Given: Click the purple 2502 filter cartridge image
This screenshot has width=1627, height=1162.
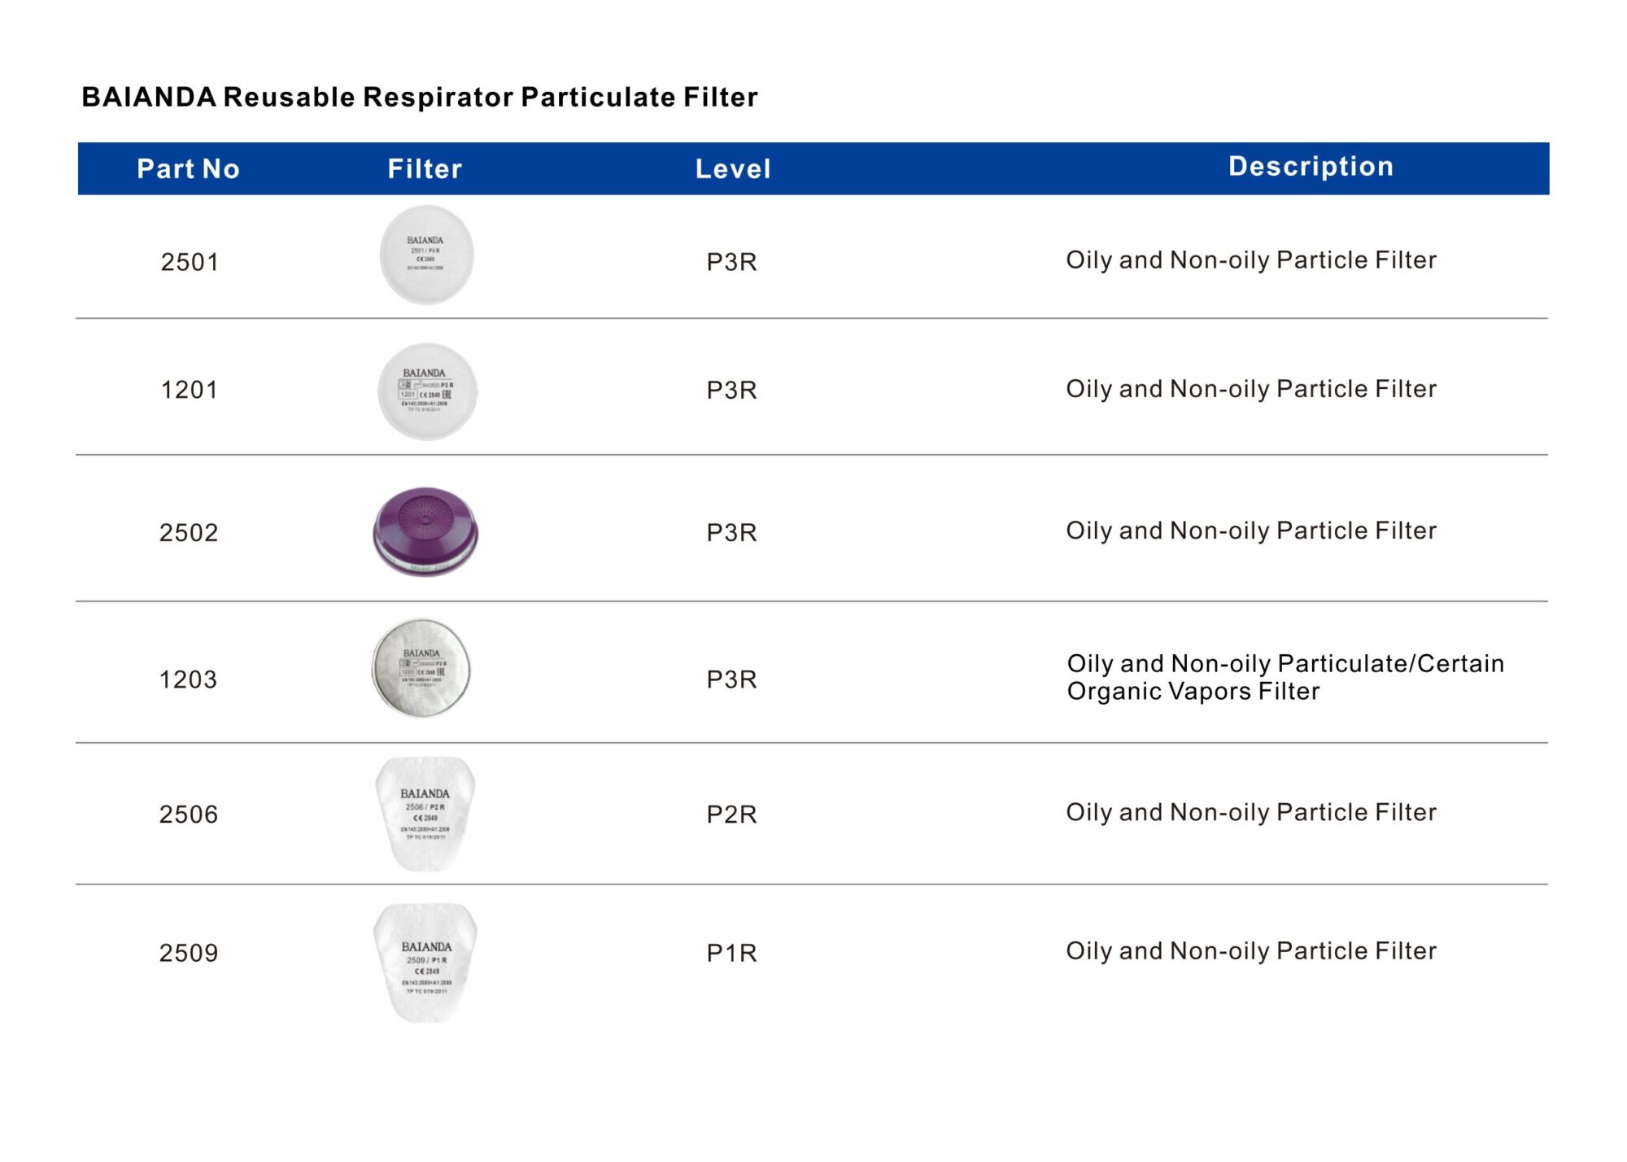Looking at the screenshot, I should [x=425, y=531].
